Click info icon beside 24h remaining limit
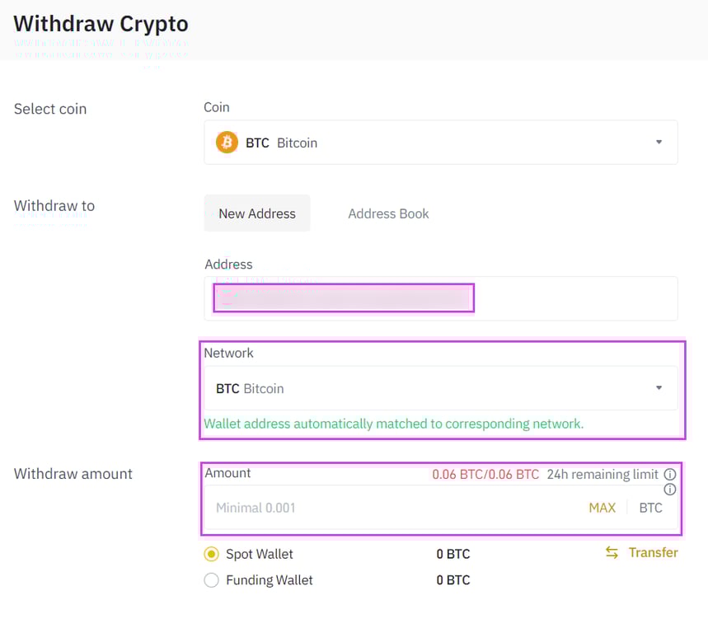 pyautogui.click(x=670, y=475)
